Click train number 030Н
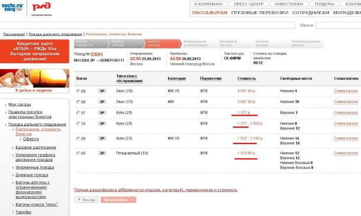Screen dimensions: 361x216 96,54
